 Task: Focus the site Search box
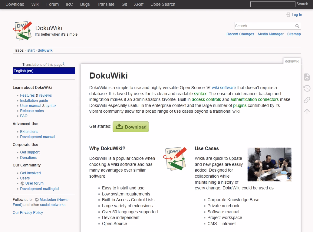pos(268,26)
